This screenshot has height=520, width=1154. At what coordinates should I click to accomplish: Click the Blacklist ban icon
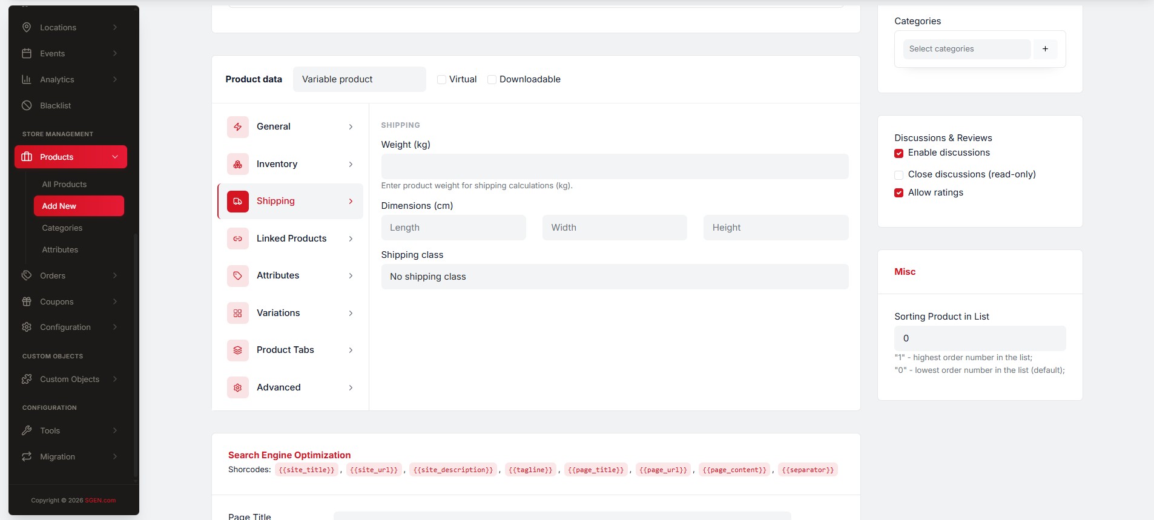coord(27,105)
